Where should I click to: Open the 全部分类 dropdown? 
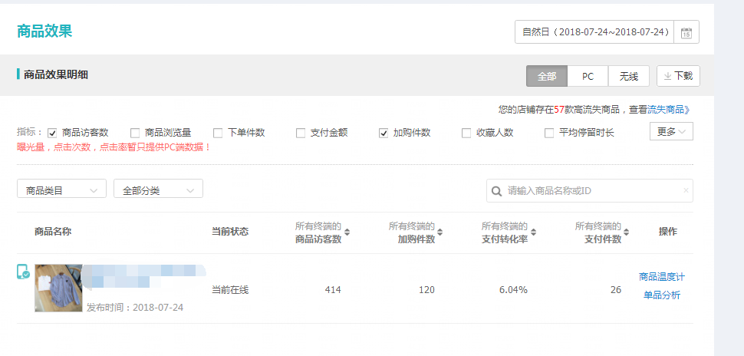158,190
